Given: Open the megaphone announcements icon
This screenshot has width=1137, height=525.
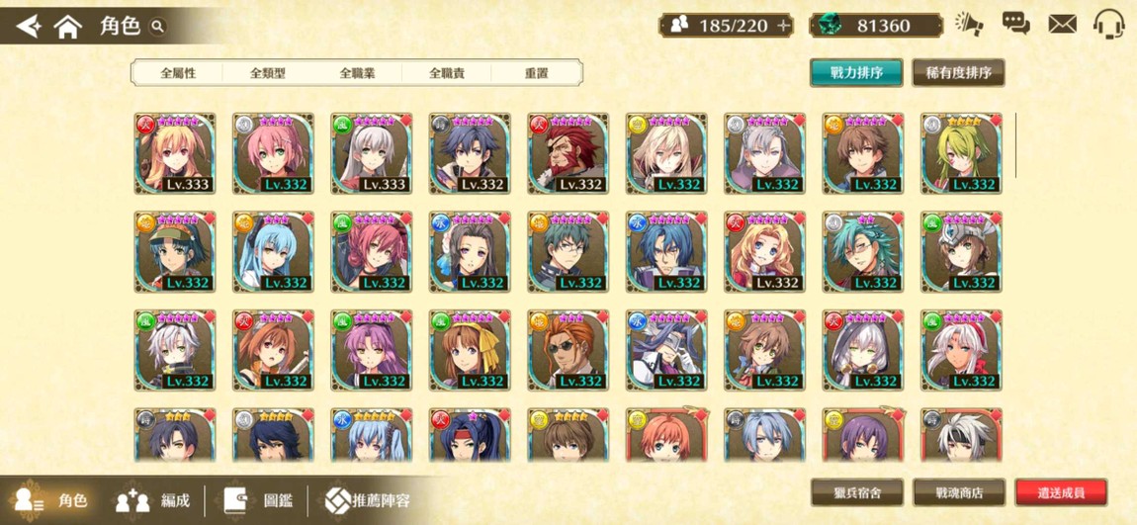Looking at the screenshot, I should tap(969, 25).
